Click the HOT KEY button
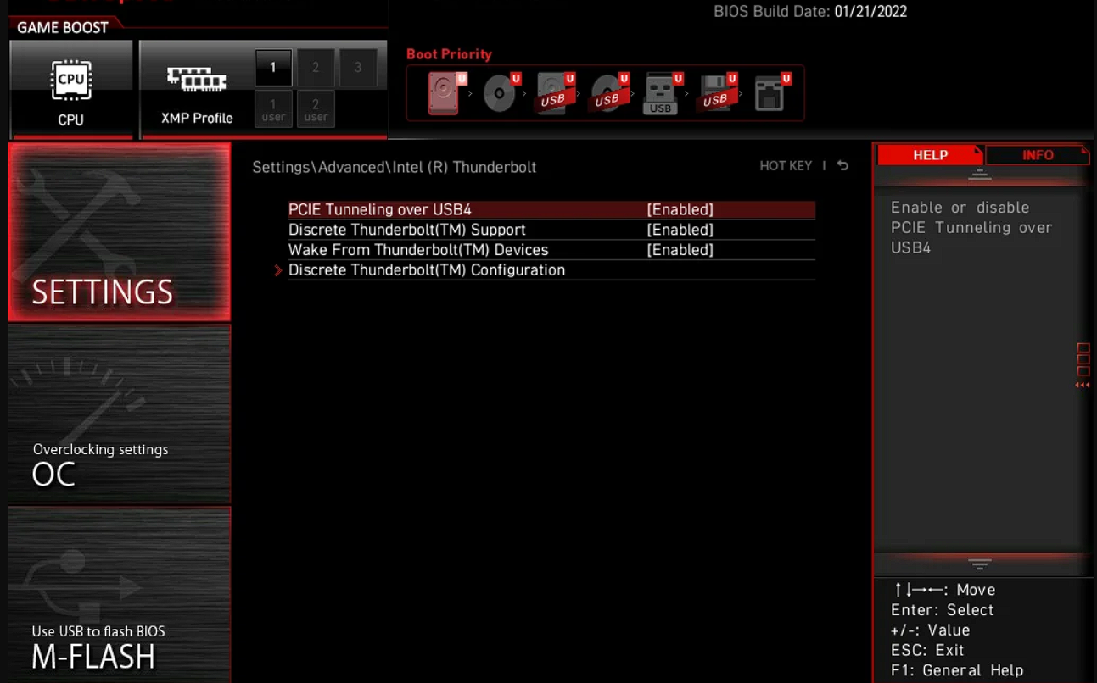Viewport: 1097px width, 683px height. (786, 165)
